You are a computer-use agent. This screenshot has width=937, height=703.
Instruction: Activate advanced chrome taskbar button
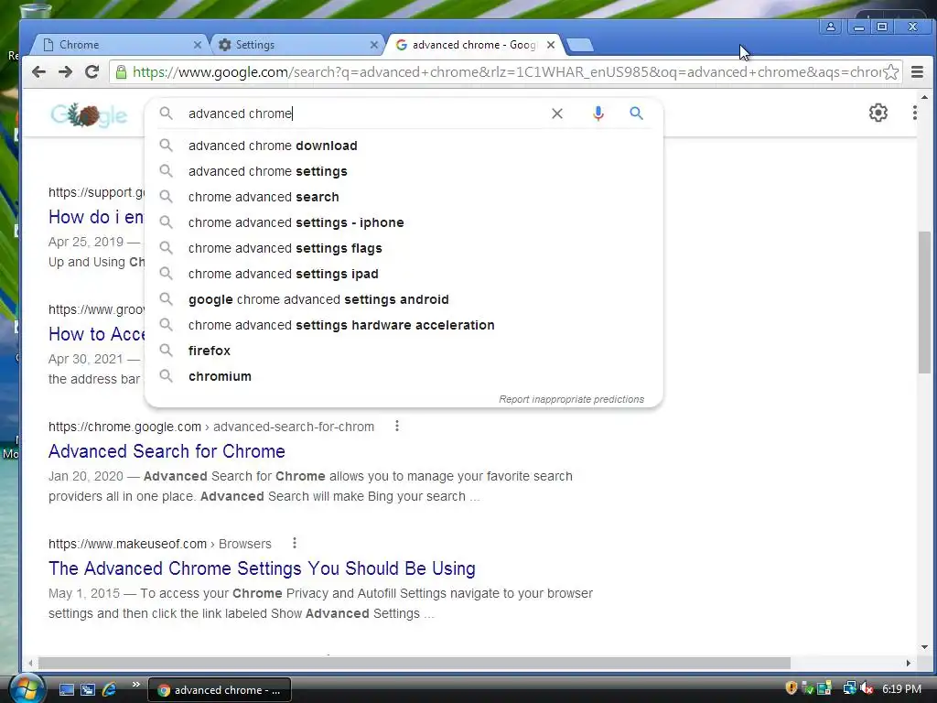(220, 690)
